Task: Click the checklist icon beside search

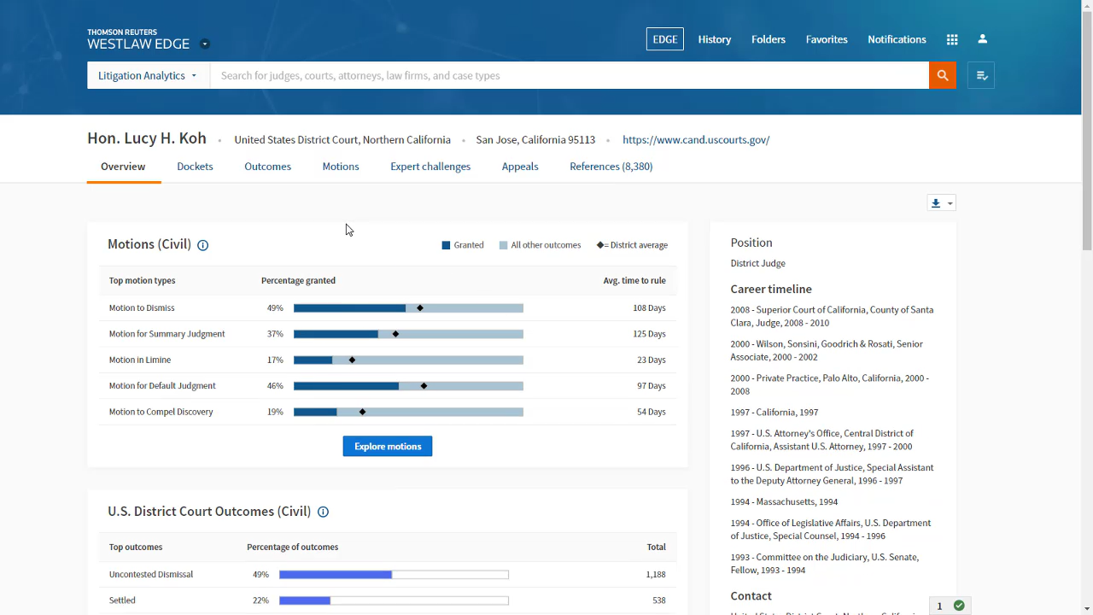Action: tap(981, 76)
